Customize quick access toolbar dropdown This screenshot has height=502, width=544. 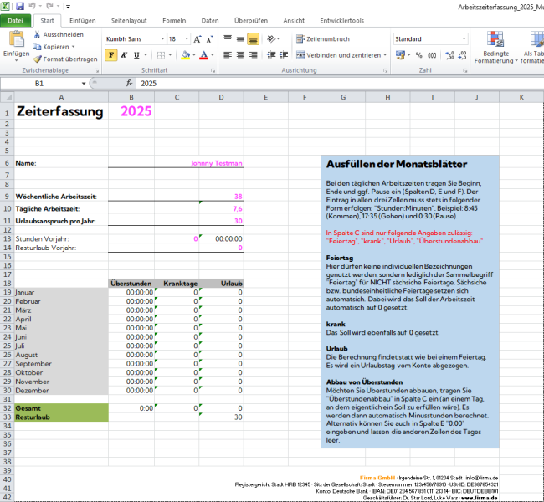pyautogui.click(x=69, y=6)
